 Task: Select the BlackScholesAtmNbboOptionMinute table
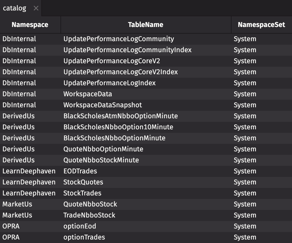120,116
